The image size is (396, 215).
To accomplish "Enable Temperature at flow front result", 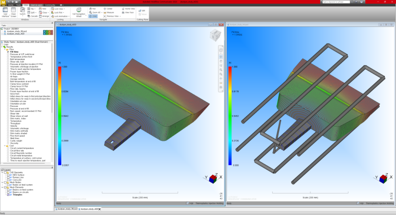I will click(8, 57).
